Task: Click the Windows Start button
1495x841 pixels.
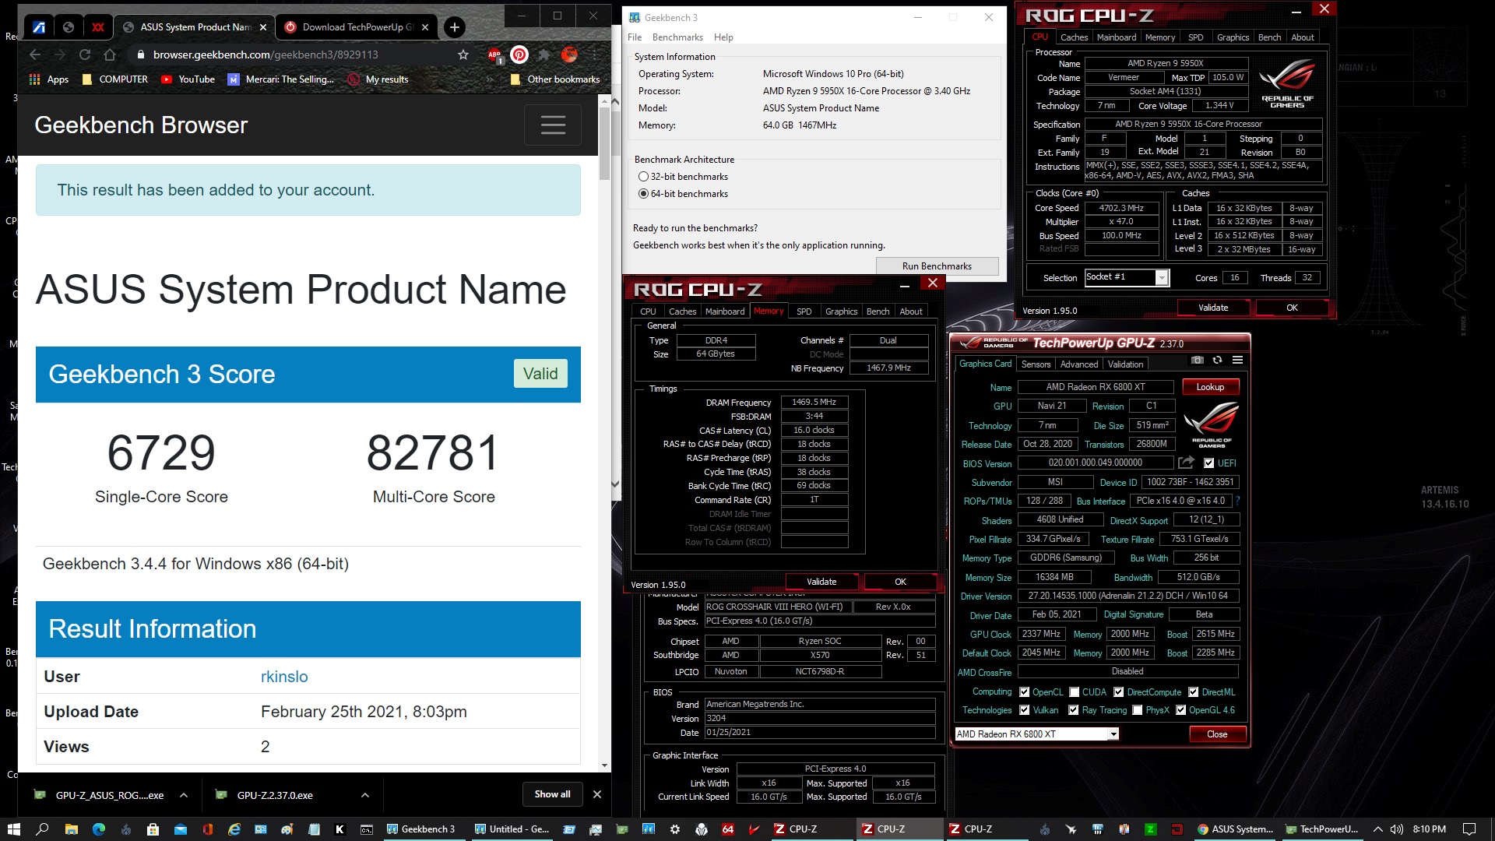Action: [x=13, y=829]
